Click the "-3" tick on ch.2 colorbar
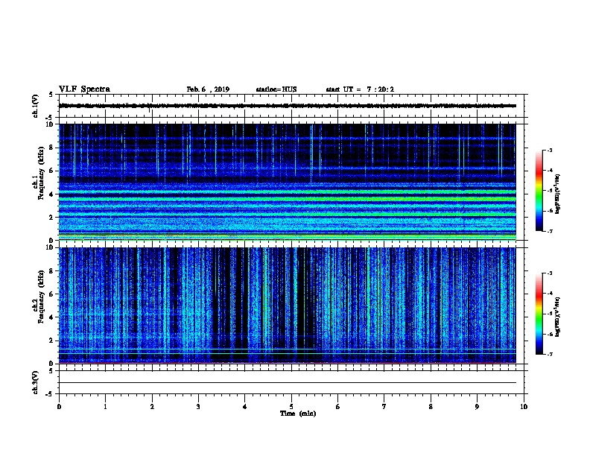590x456 pixels. [x=549, y=273]
